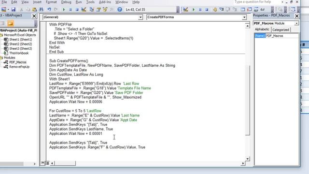309x174 pixels.
Task: Select Sheet3 (Sheet3) in the project tree
Action: coord(20,48)
